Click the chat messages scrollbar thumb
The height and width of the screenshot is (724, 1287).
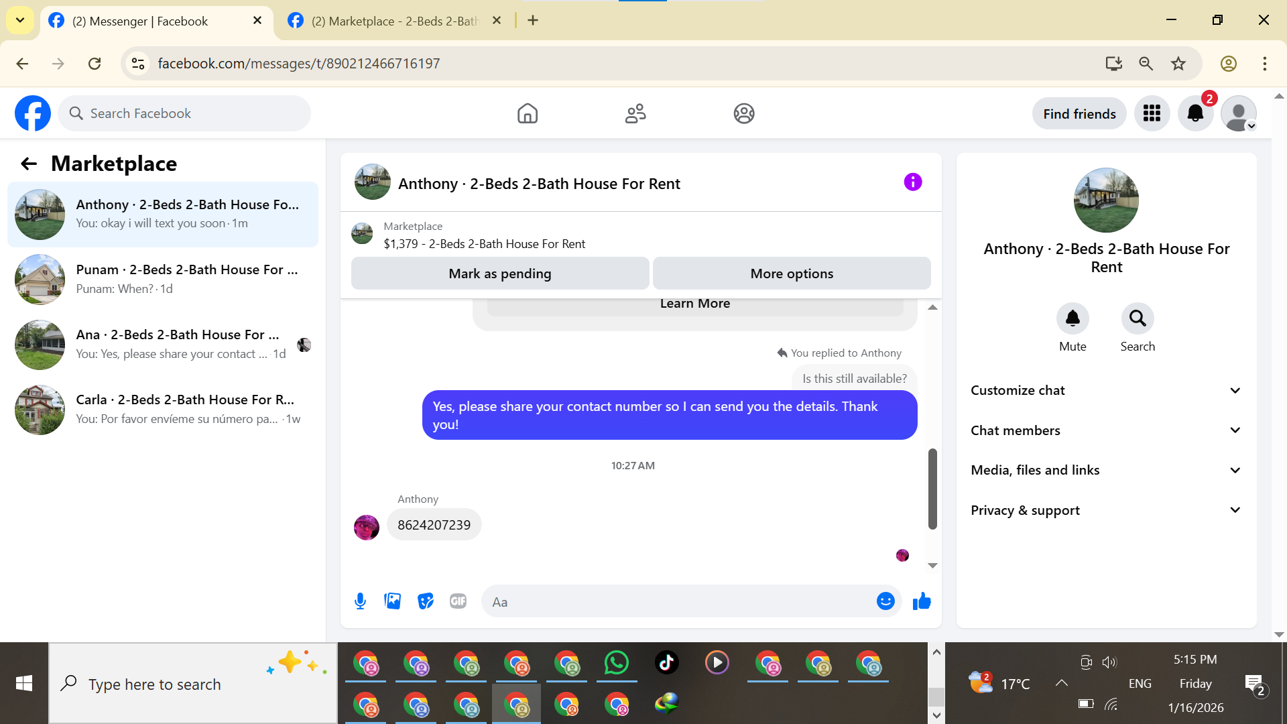[932, 489]
